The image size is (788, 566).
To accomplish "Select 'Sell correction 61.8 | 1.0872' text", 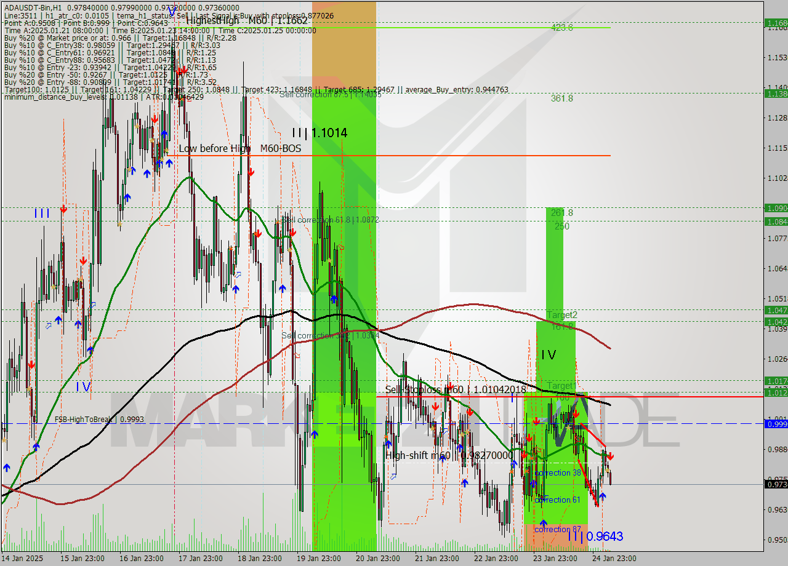I will tap(331, 220).
